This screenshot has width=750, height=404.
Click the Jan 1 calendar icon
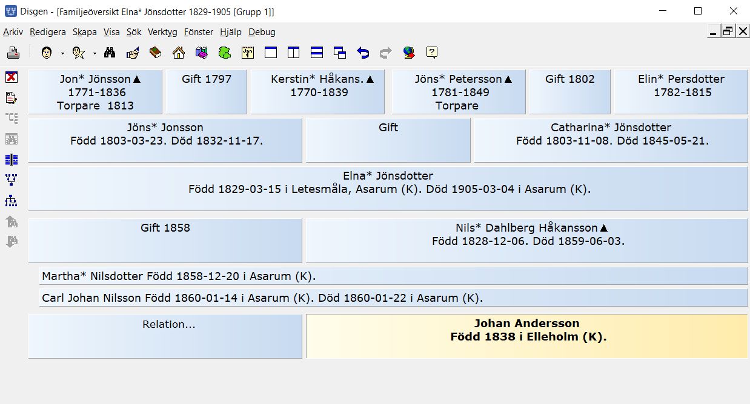(x=248, y=53)
